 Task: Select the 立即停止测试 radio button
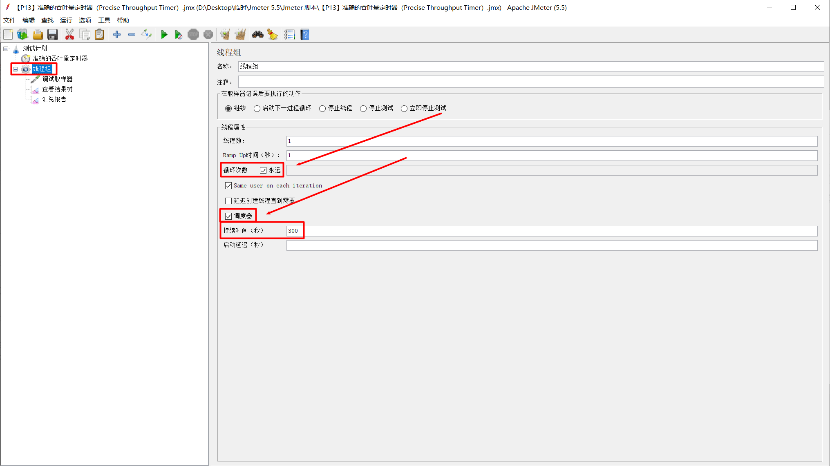(404, 109)
